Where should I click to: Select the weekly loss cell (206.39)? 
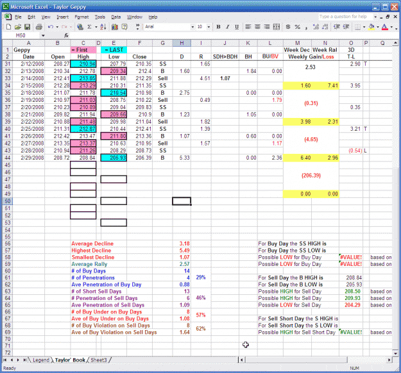pyautogui.click(x=311, y=176)
